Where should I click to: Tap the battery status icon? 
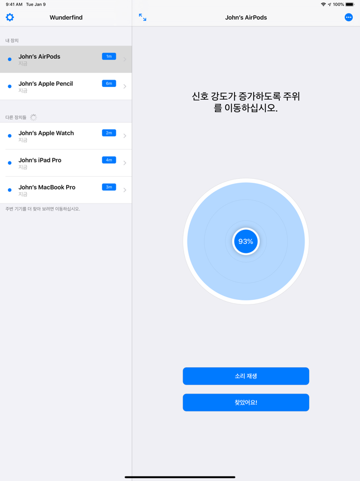[349, 4]
